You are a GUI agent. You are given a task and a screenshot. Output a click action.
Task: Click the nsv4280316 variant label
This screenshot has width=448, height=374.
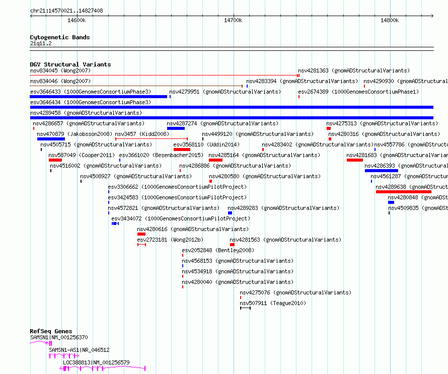pos(384,134)
